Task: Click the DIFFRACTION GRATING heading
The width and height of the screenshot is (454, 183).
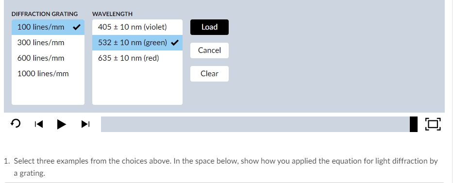Action: (x=45, y=14)
